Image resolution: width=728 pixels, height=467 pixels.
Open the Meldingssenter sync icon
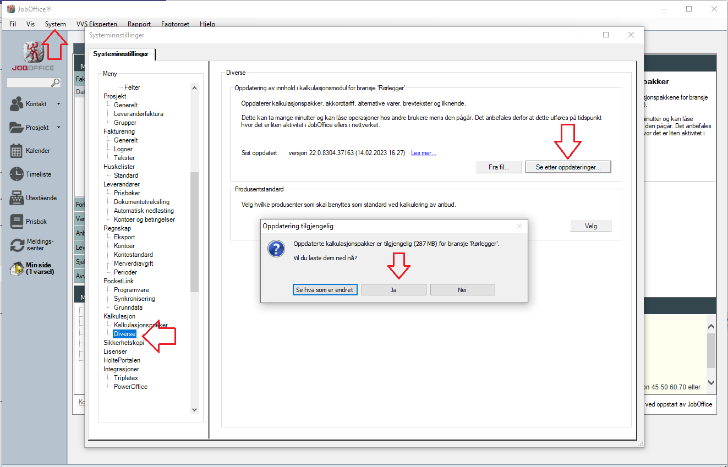coord(18,245)
